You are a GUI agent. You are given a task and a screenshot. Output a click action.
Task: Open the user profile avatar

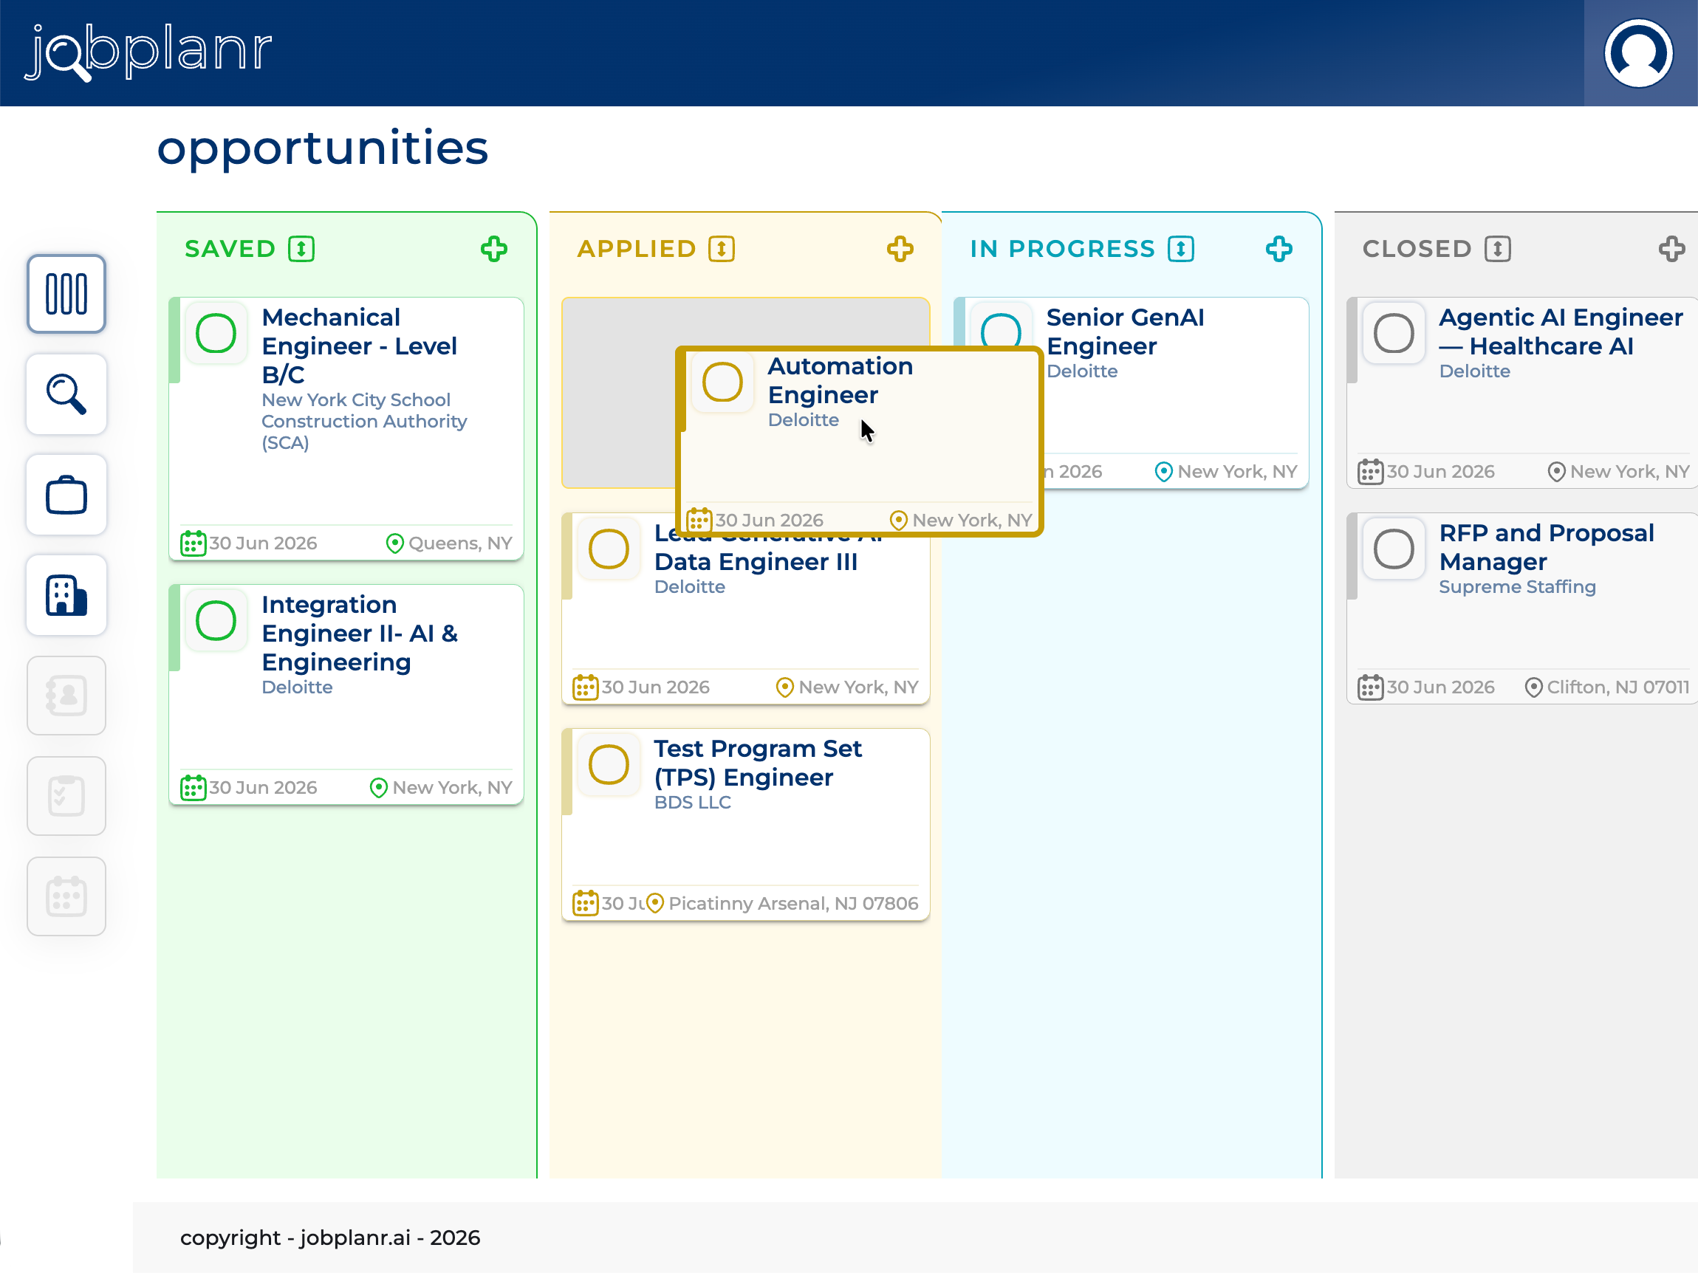[1638, 53]
